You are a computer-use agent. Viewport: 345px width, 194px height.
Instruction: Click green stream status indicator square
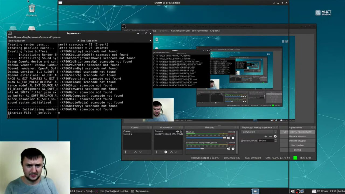click(x=295, y=158)
